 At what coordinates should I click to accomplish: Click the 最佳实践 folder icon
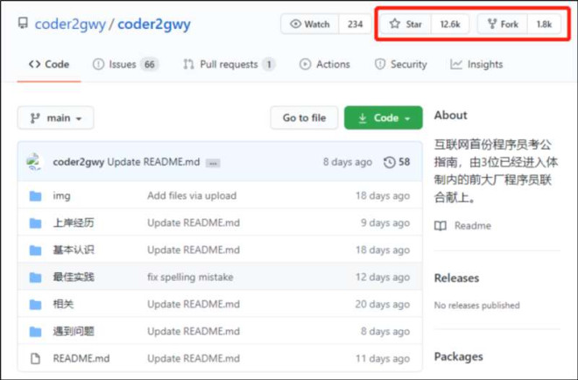click(35, 278)
